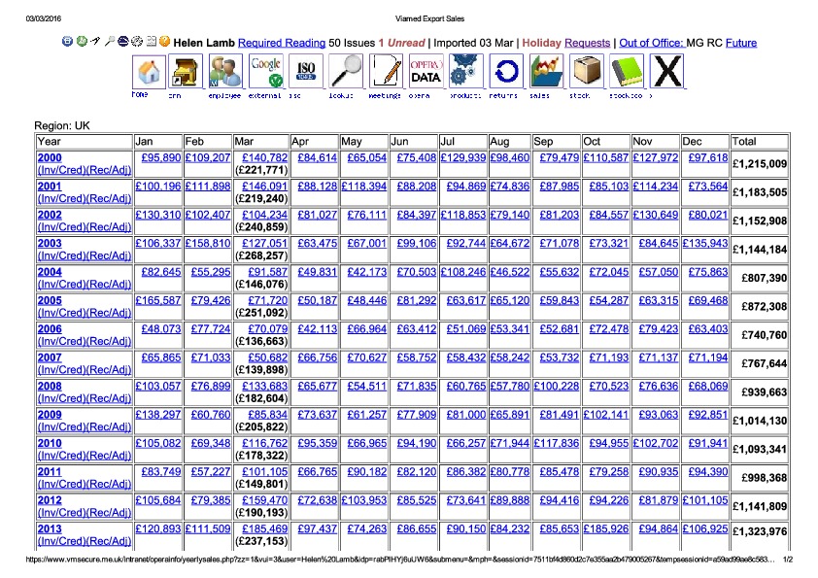Click the large black X icon
818x578 pixels.
point(665,72)
